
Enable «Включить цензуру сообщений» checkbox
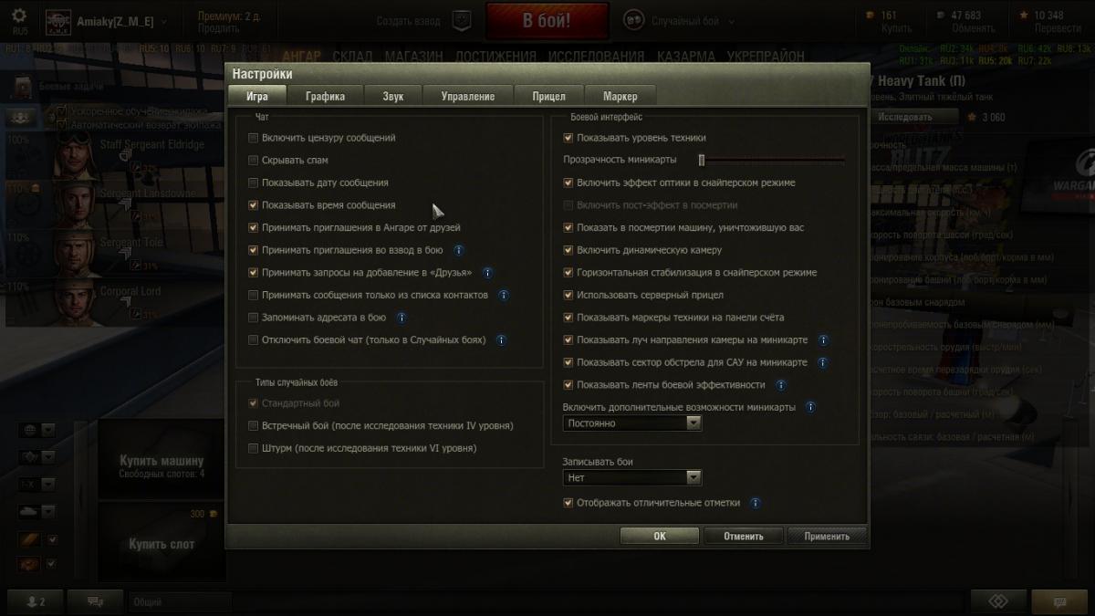pos(253,138)
